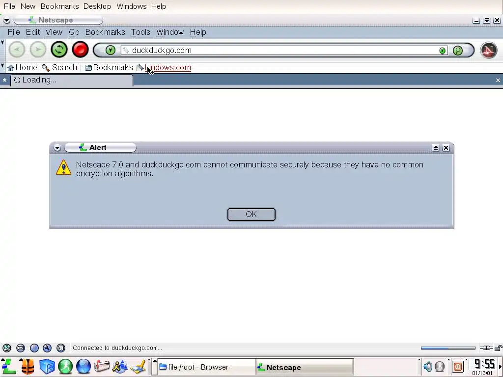503x377 pixels.
Task: Shade the Alert dialog with up-arrow button
Action: [x=435, y=148]
